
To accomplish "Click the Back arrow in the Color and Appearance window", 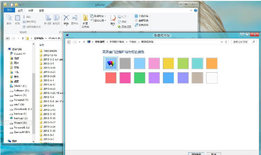I will [x=69, y=42].
